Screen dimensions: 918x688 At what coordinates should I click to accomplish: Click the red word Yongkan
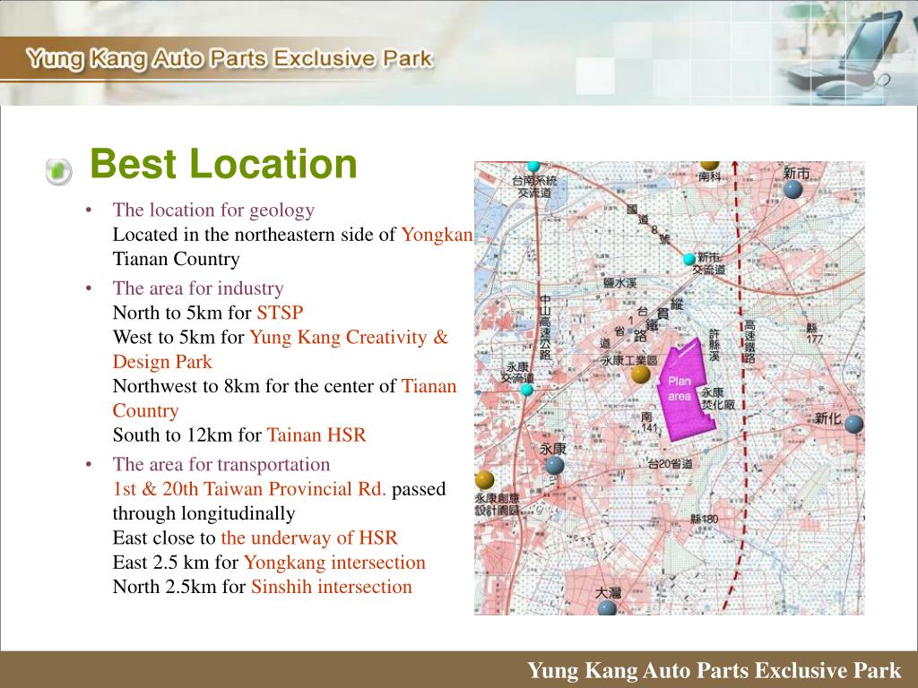[437, 235]
